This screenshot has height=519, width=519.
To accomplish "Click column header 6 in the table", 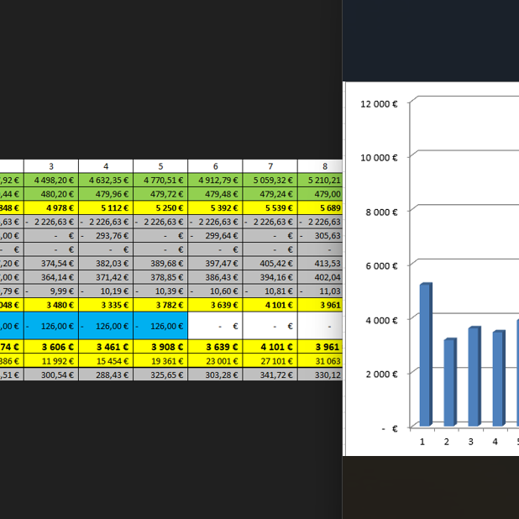I will (x=215, y=166).
